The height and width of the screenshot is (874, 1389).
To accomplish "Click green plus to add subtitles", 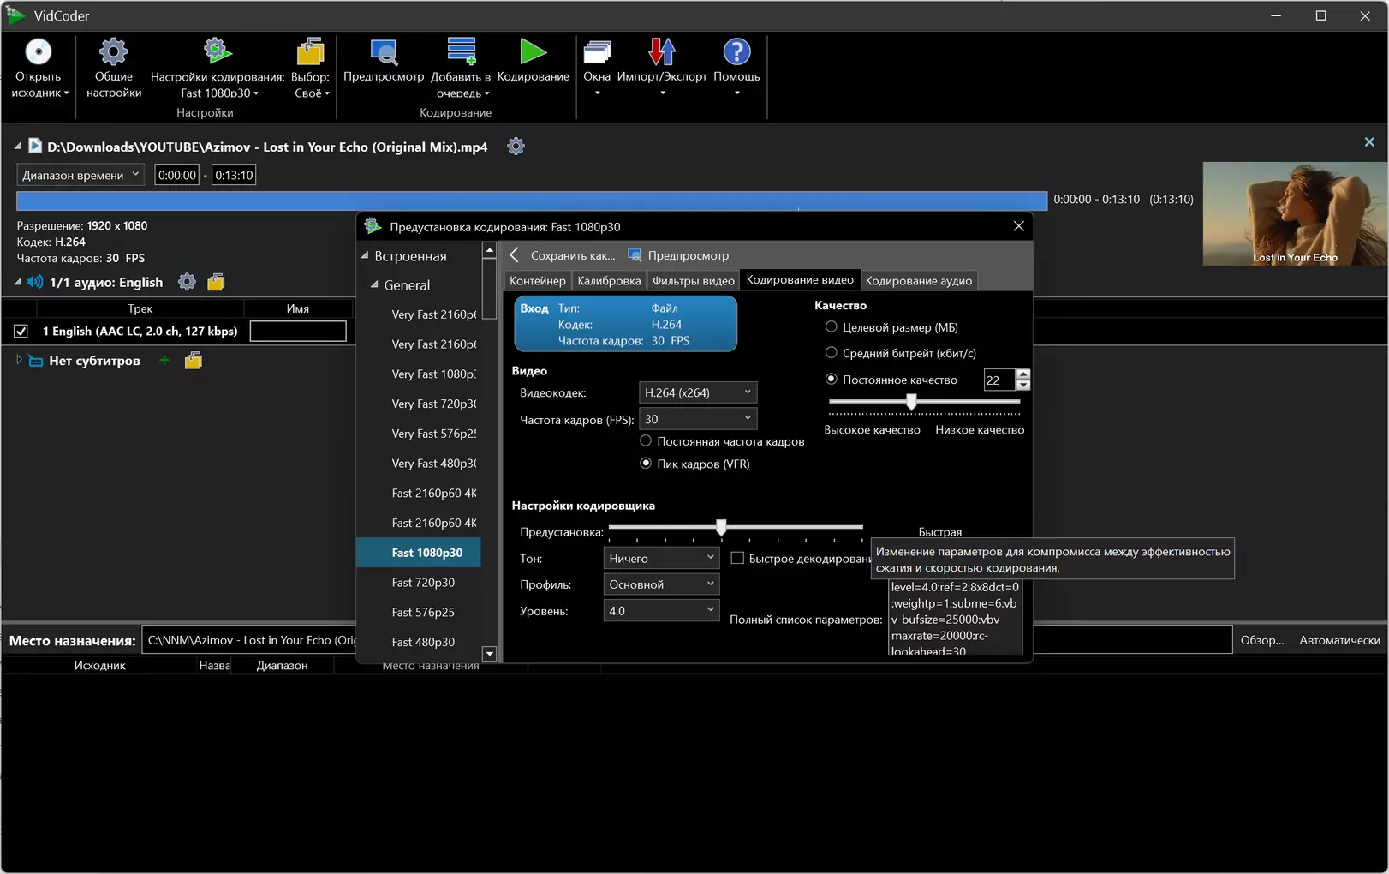I will 164,361.
